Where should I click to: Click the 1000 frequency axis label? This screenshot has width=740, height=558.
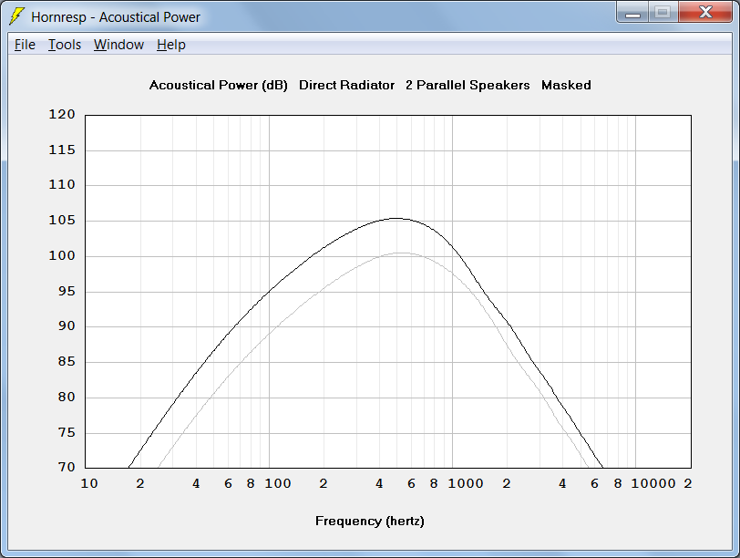(466, 483)
